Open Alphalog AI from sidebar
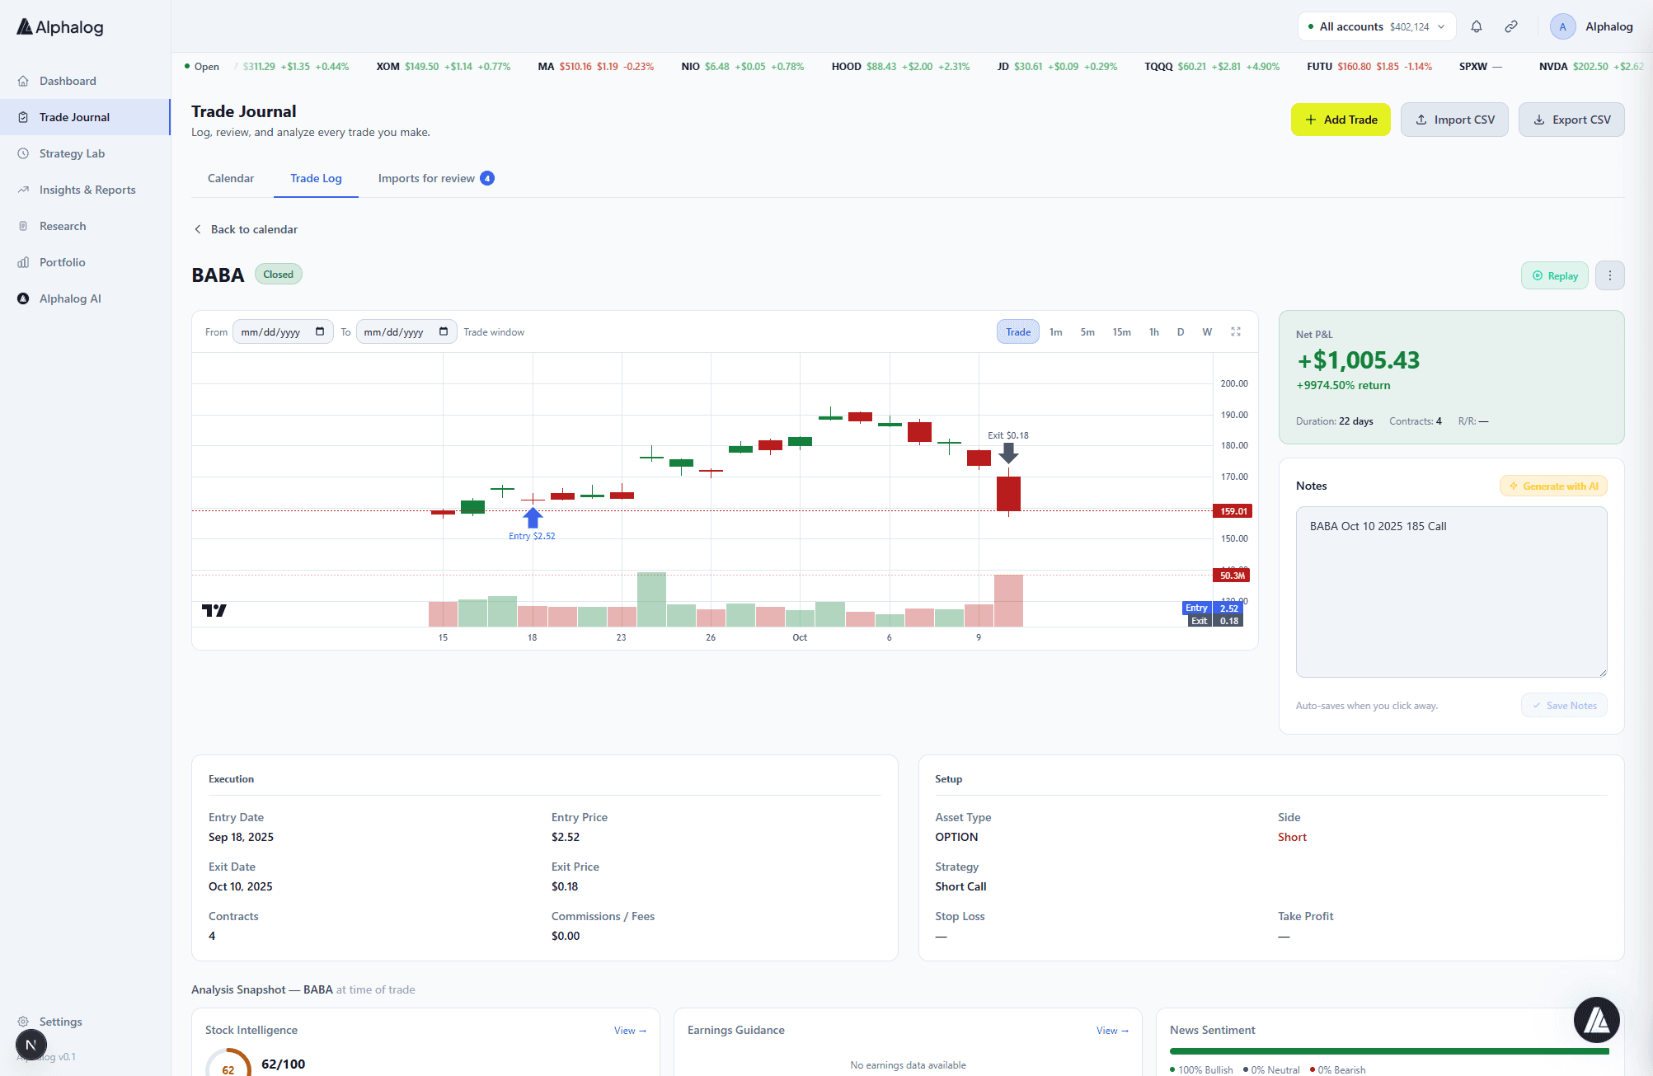 click(x=85, y=298)
